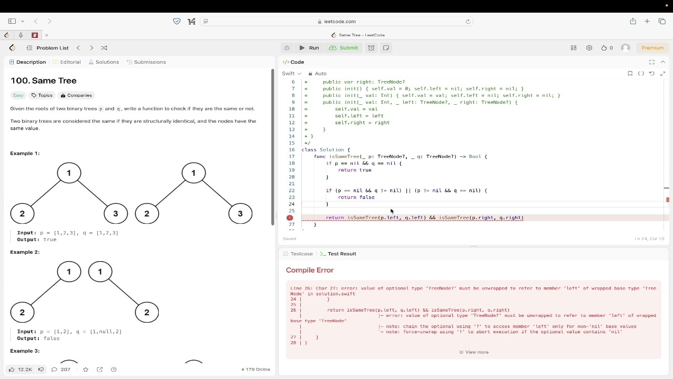Pick a random problem shuffle icon
Viewport: 673px width, 379px height.
104,48
